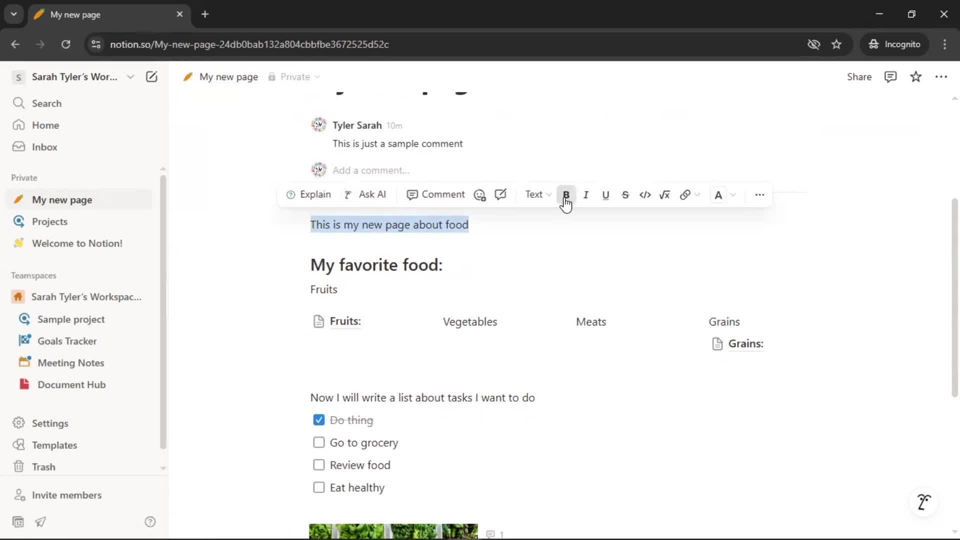Open the calendar icon at sidebar bottom

click(18, 522)
